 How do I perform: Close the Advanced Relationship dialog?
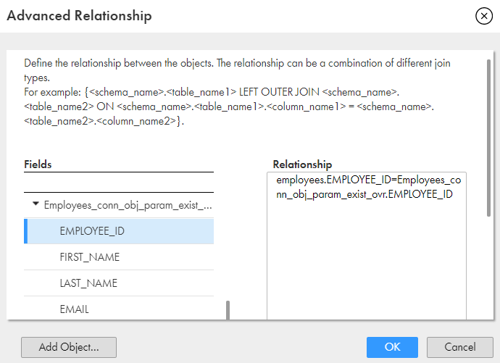(484, 16)
